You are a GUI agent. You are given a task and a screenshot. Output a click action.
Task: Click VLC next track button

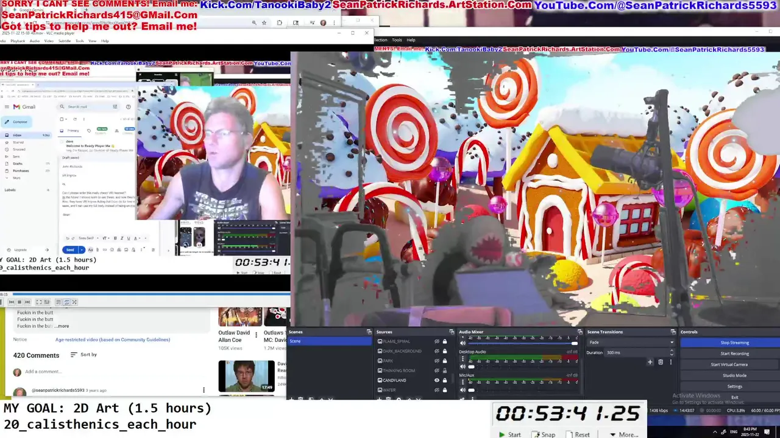[x=27, y=302]
